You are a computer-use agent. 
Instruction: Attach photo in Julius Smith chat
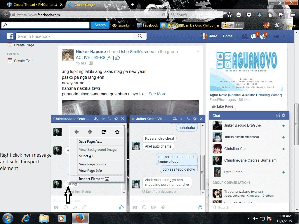point(135,207)
